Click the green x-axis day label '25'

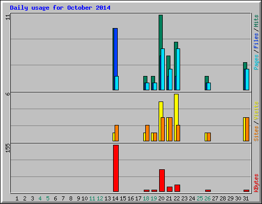click(200, 198)
